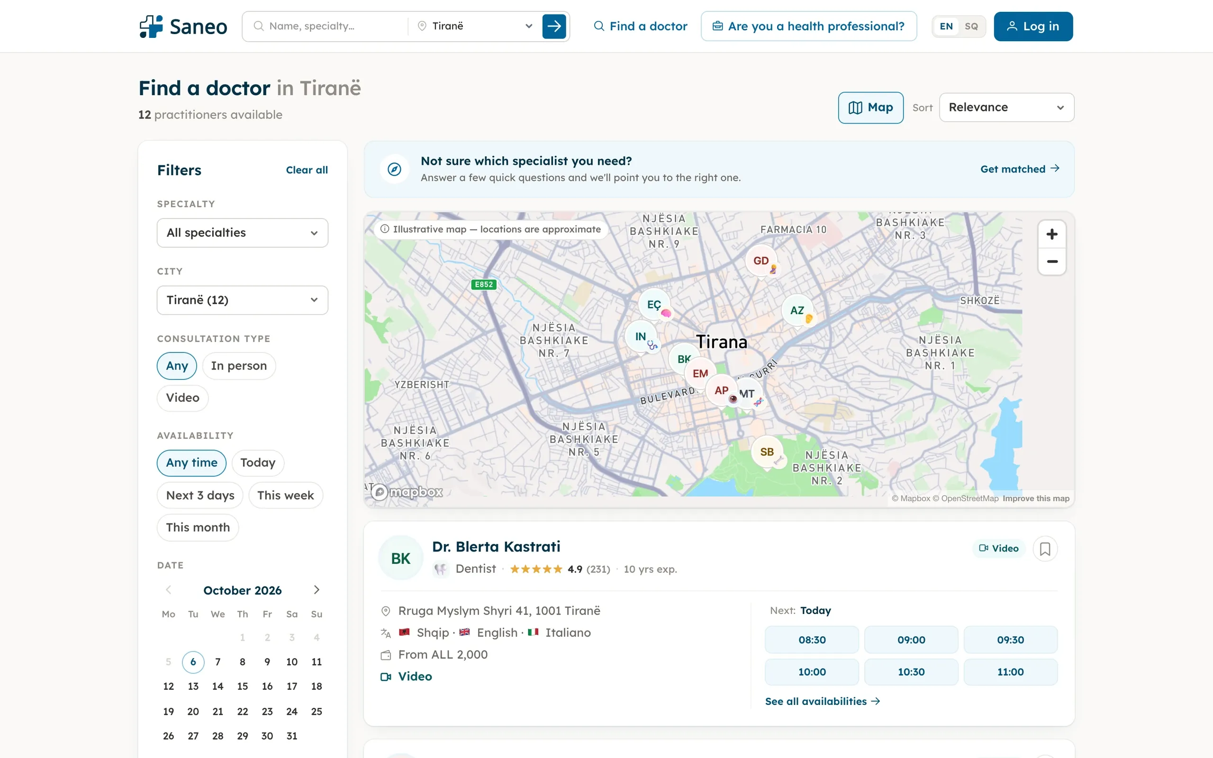Click Improve this map link

click(1036, 498)
